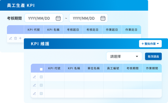Click the 批次送出 button

click(x=153, y=56)
